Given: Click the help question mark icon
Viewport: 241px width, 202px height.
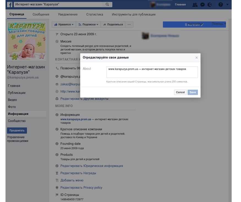Looking at the screenshot, I should pos(220,5).
